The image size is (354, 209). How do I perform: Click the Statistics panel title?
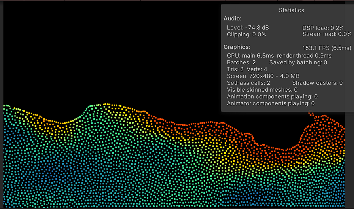click(x=291, y=10)
